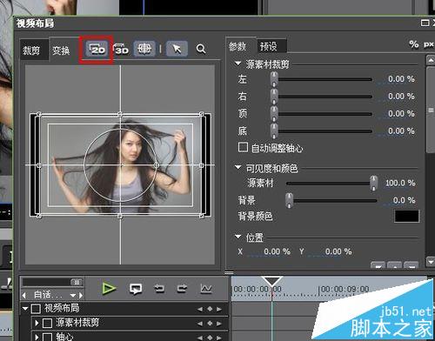Screen dimensions: 435x341
Task: Click the 左 crop value 0.00 %
Action: (x=401, y=79)
